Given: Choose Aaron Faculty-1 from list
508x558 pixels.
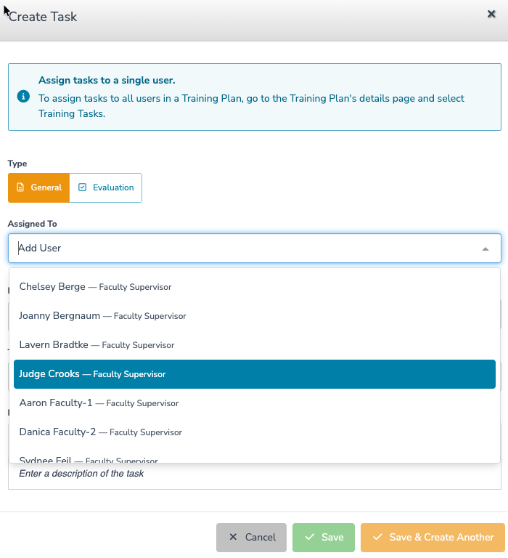Looking at the screenshot, I should [x=255, y=403].
